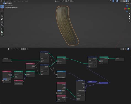Click the zoom magnifier viewport icon

(x=129, y=13)
